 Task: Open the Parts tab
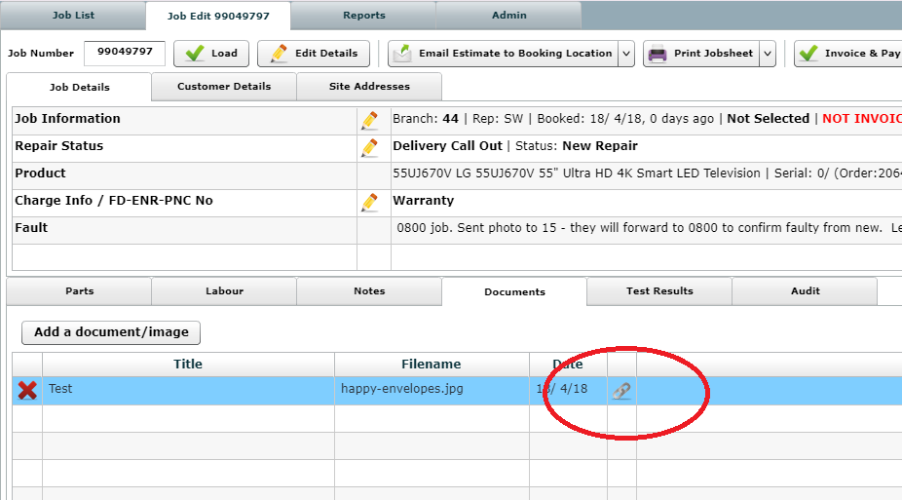click(x=79, y=291)
